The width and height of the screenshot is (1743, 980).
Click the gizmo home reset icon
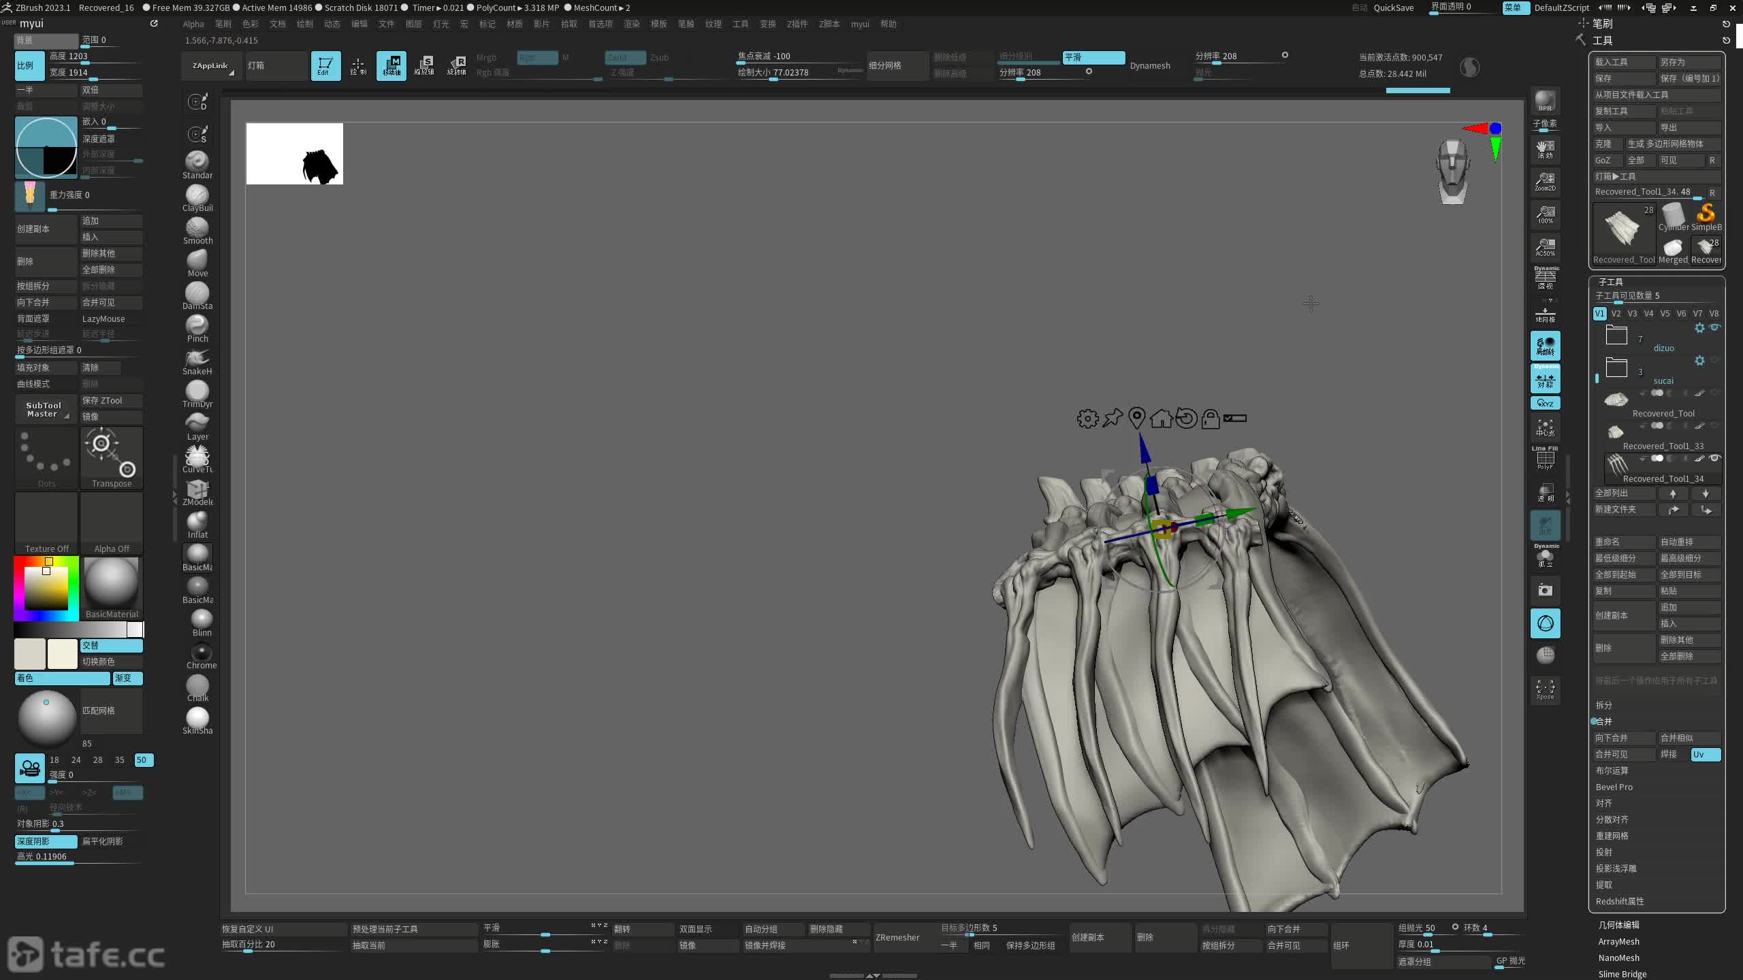pyautogui.click(x=1161, y=418)
